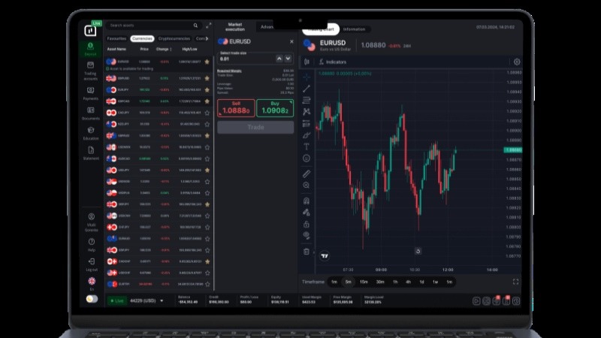Switch to Currencies tab
The width and height of the screenshot is (601, 338).
coord(142,39)
